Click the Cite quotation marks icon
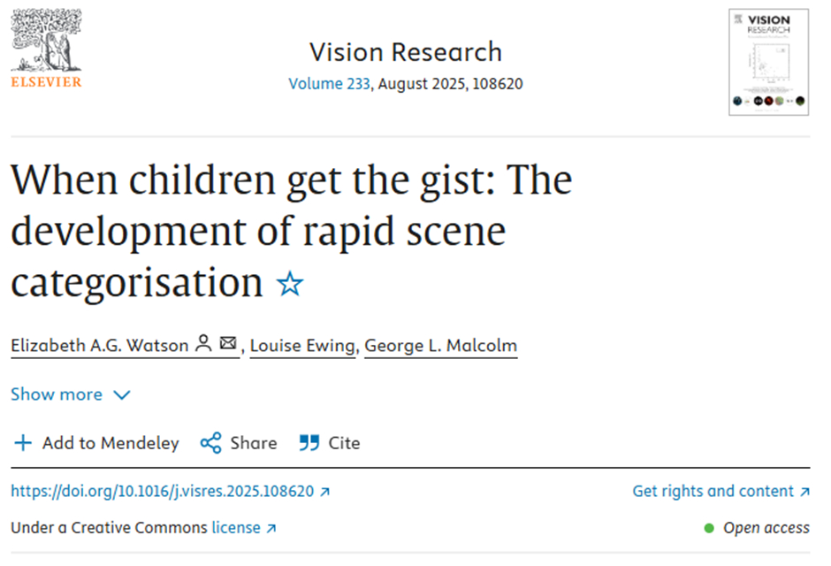 point(309,443)
